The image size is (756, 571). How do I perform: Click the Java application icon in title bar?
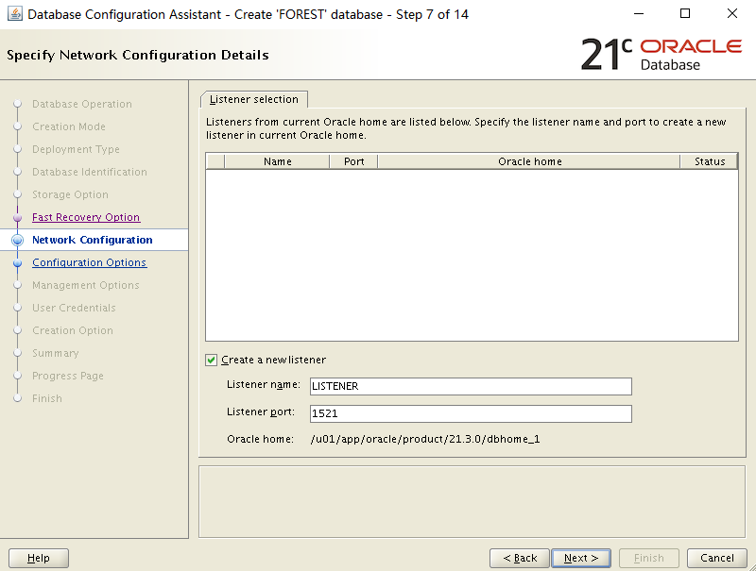[x=15, y=14]
